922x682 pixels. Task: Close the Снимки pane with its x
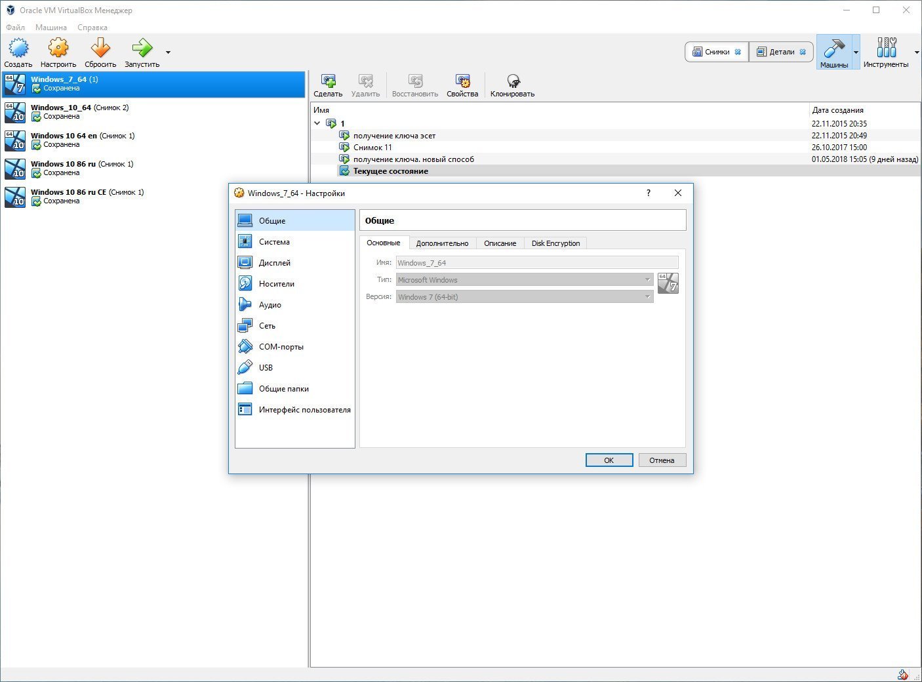coord(738,52)
